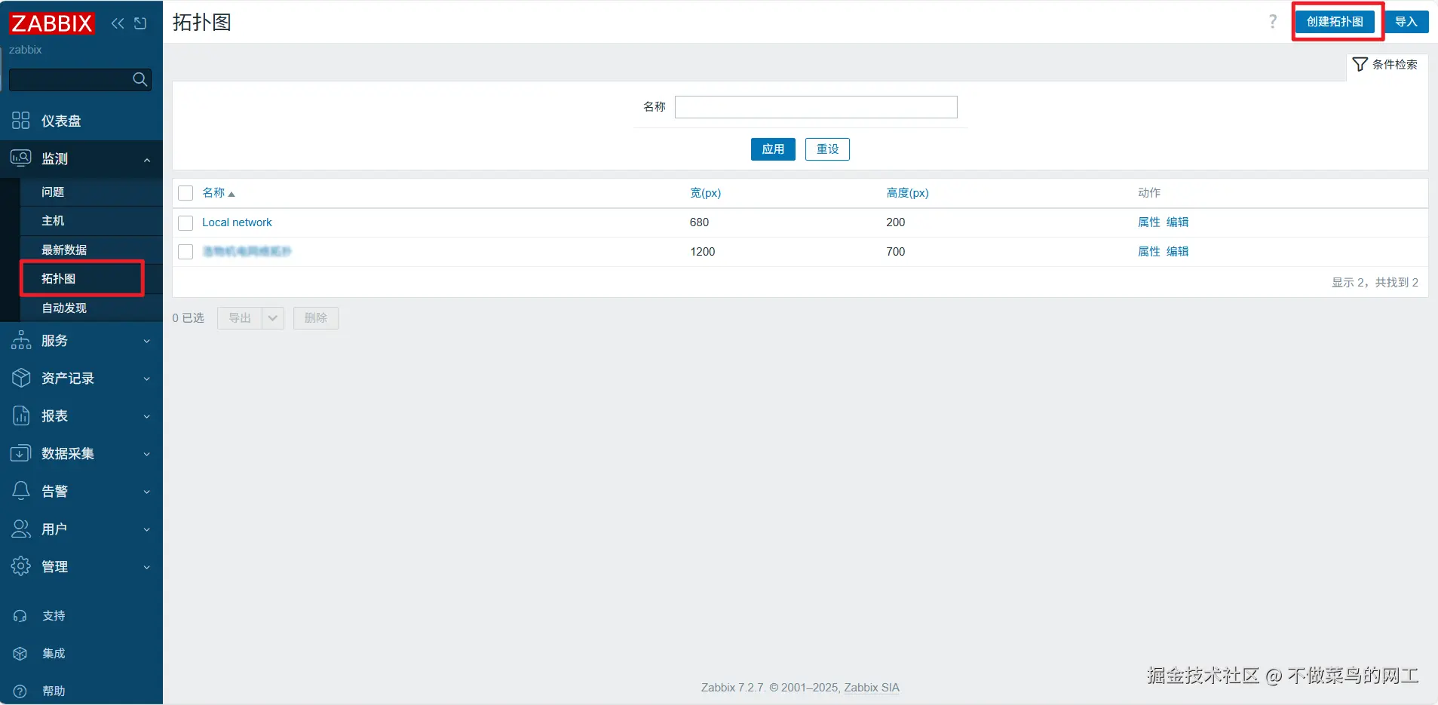Image resolution: width=1438 pixels, height=705 pixels.
Task: Check the Local network row checkbox
Action: (185, 222)
